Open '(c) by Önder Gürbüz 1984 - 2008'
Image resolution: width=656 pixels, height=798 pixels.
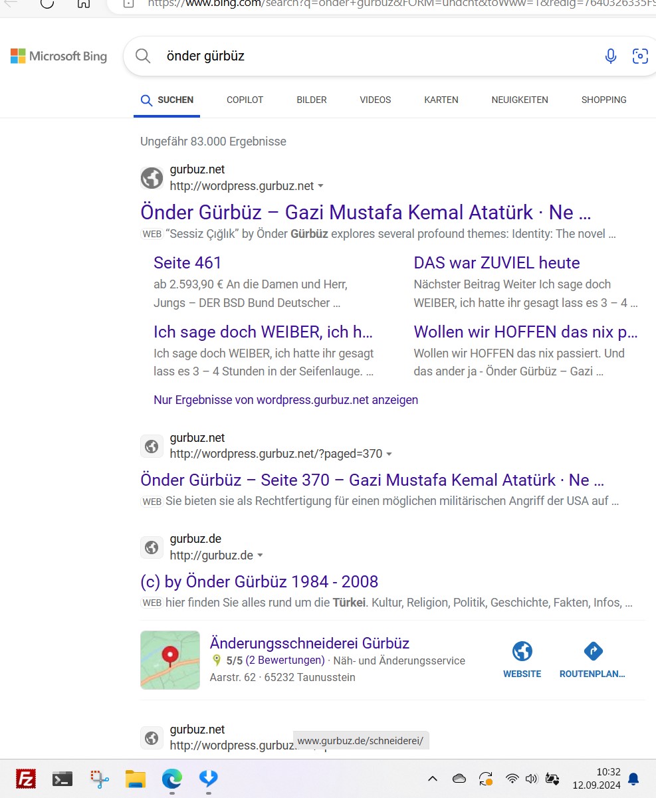pyautogui.click(x=259, y=581)
